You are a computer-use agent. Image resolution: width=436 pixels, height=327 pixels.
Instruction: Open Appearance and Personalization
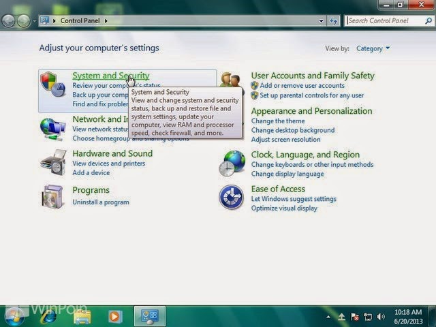click(312, 111)
